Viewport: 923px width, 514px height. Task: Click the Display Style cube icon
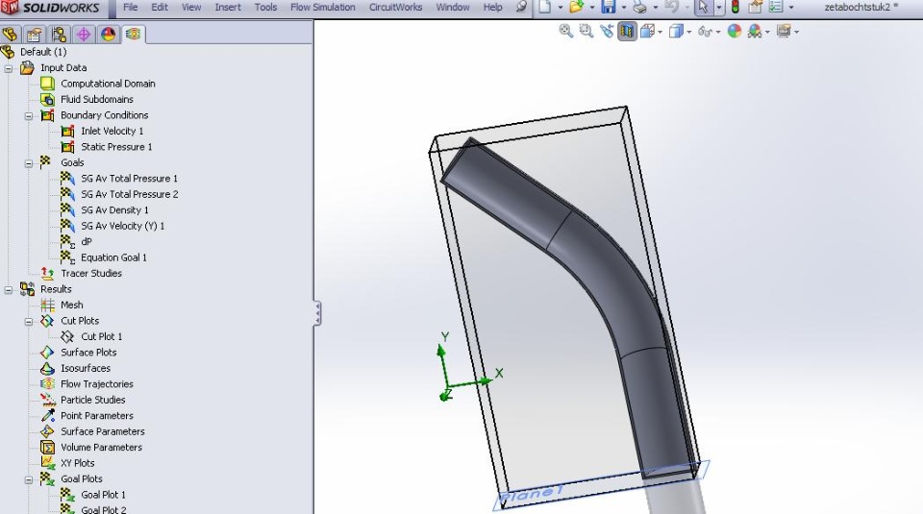(x=676, y=31)
